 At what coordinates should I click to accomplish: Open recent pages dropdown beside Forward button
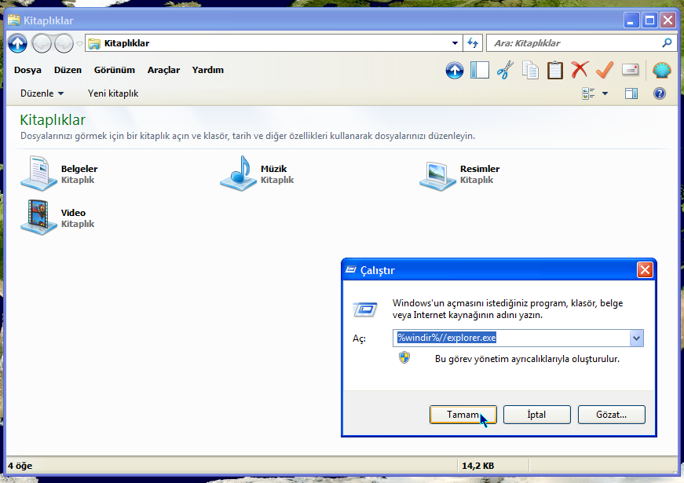tap(79, 44)
